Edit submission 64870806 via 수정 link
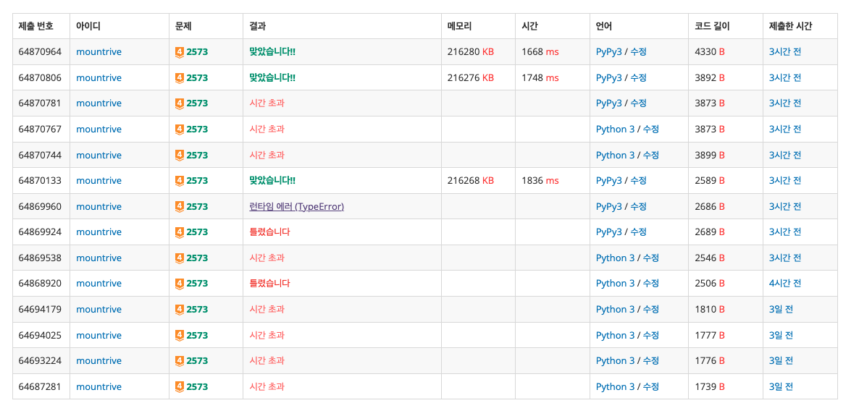The image size is (859, 403). tap(638, 77)
